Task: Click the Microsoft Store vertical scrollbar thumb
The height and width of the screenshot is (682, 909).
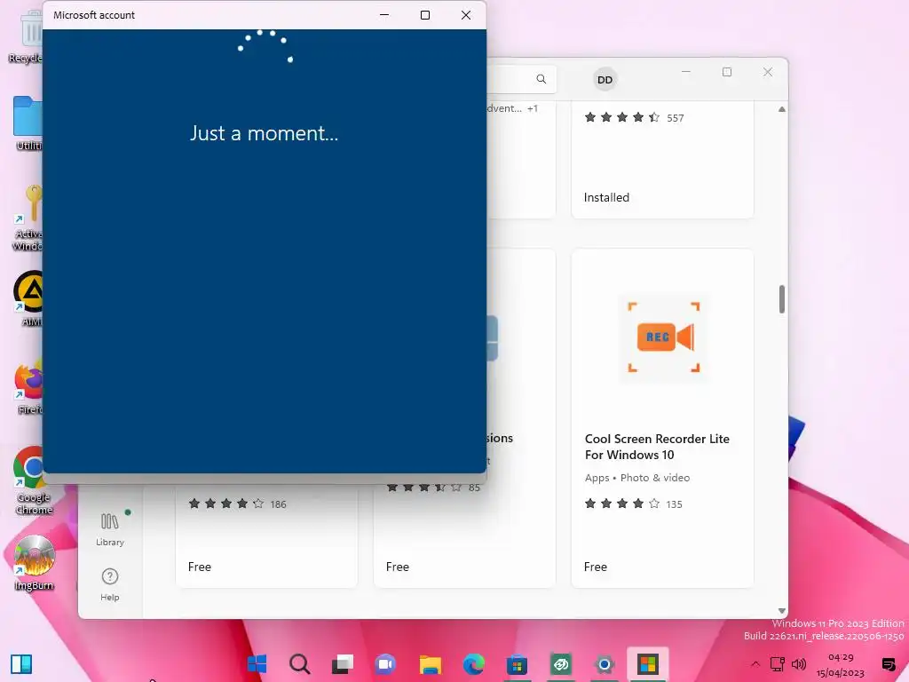Action: click(x=781, y=299)
